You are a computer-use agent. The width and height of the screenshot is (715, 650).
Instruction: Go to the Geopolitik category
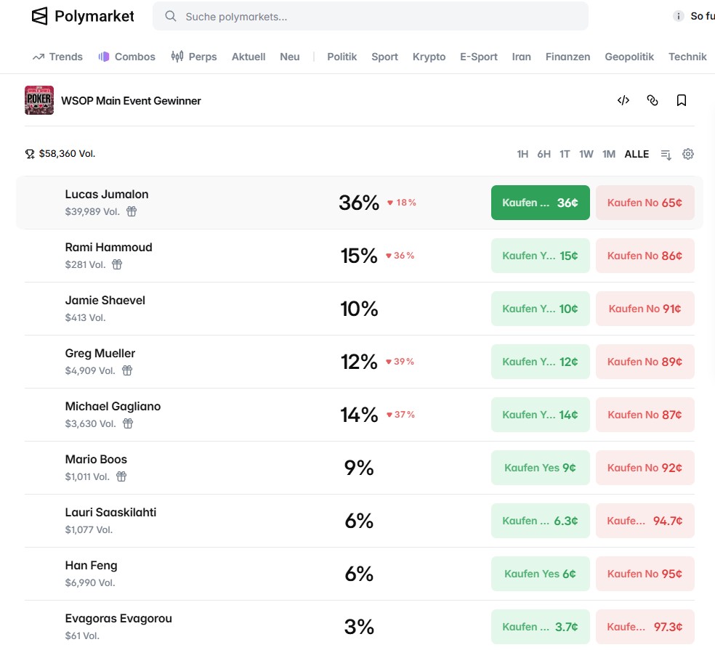629,57
